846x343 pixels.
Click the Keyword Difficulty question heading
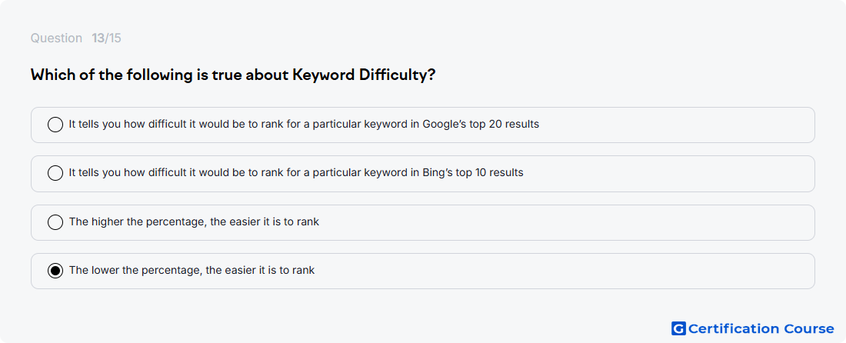(x=233, y=75)
